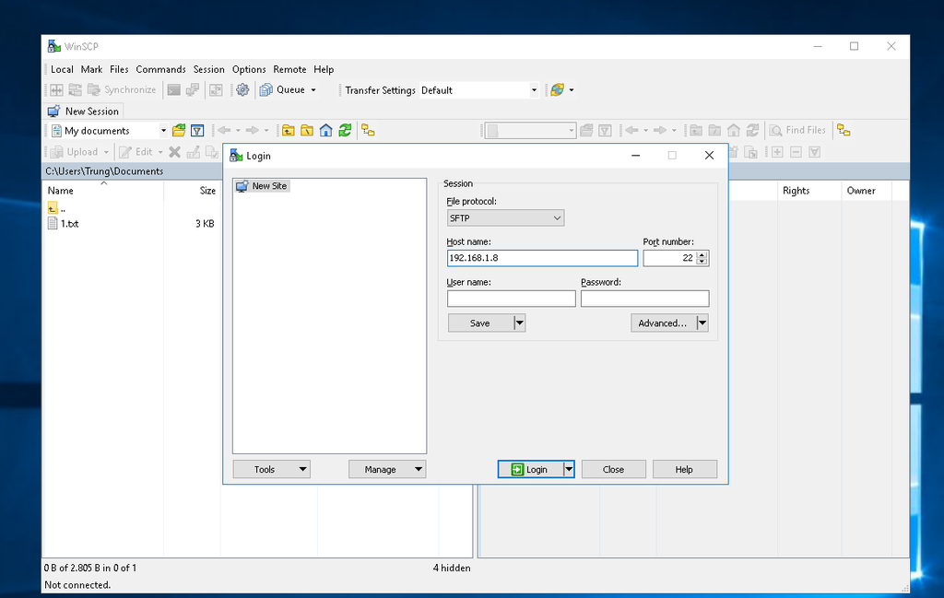Open the dropdown arrow beside Save
944x598 pixels.
coord(519,323)
